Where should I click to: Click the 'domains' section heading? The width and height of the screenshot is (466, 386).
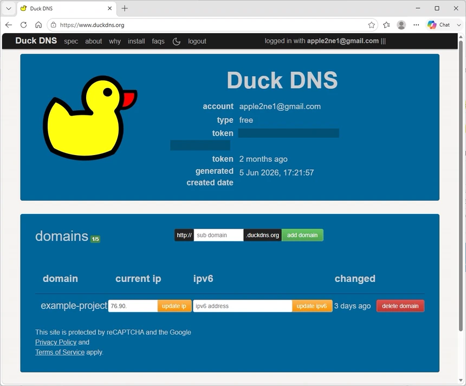(62, 236)
